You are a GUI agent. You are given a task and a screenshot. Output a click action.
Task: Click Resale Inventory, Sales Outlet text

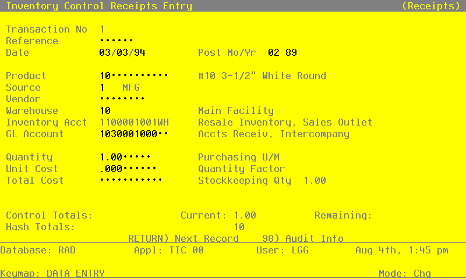pyautogui.click(x=285, y=122)
